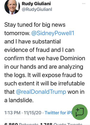This screenshot has height=125, width=90.
Task: Tap the line 'Stay tuned for big news'
Action: [x=35, y=25]
